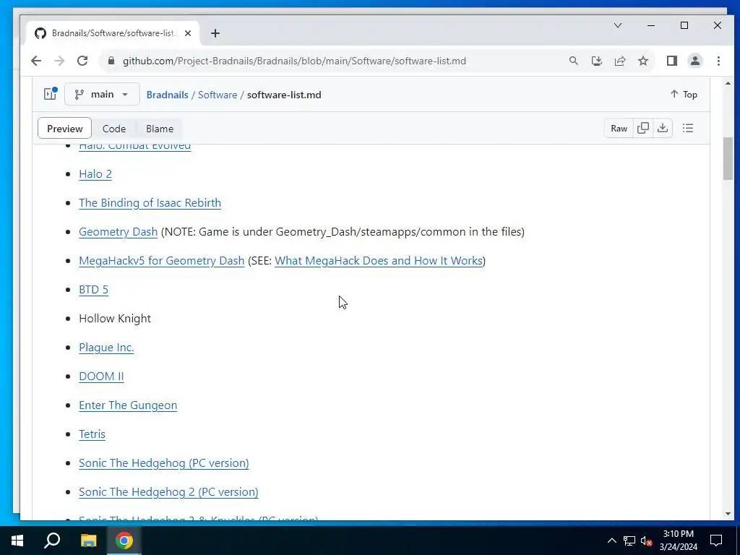Open the muted volume tray icon
Screen dimensions: 740x555
click(646, 541)
